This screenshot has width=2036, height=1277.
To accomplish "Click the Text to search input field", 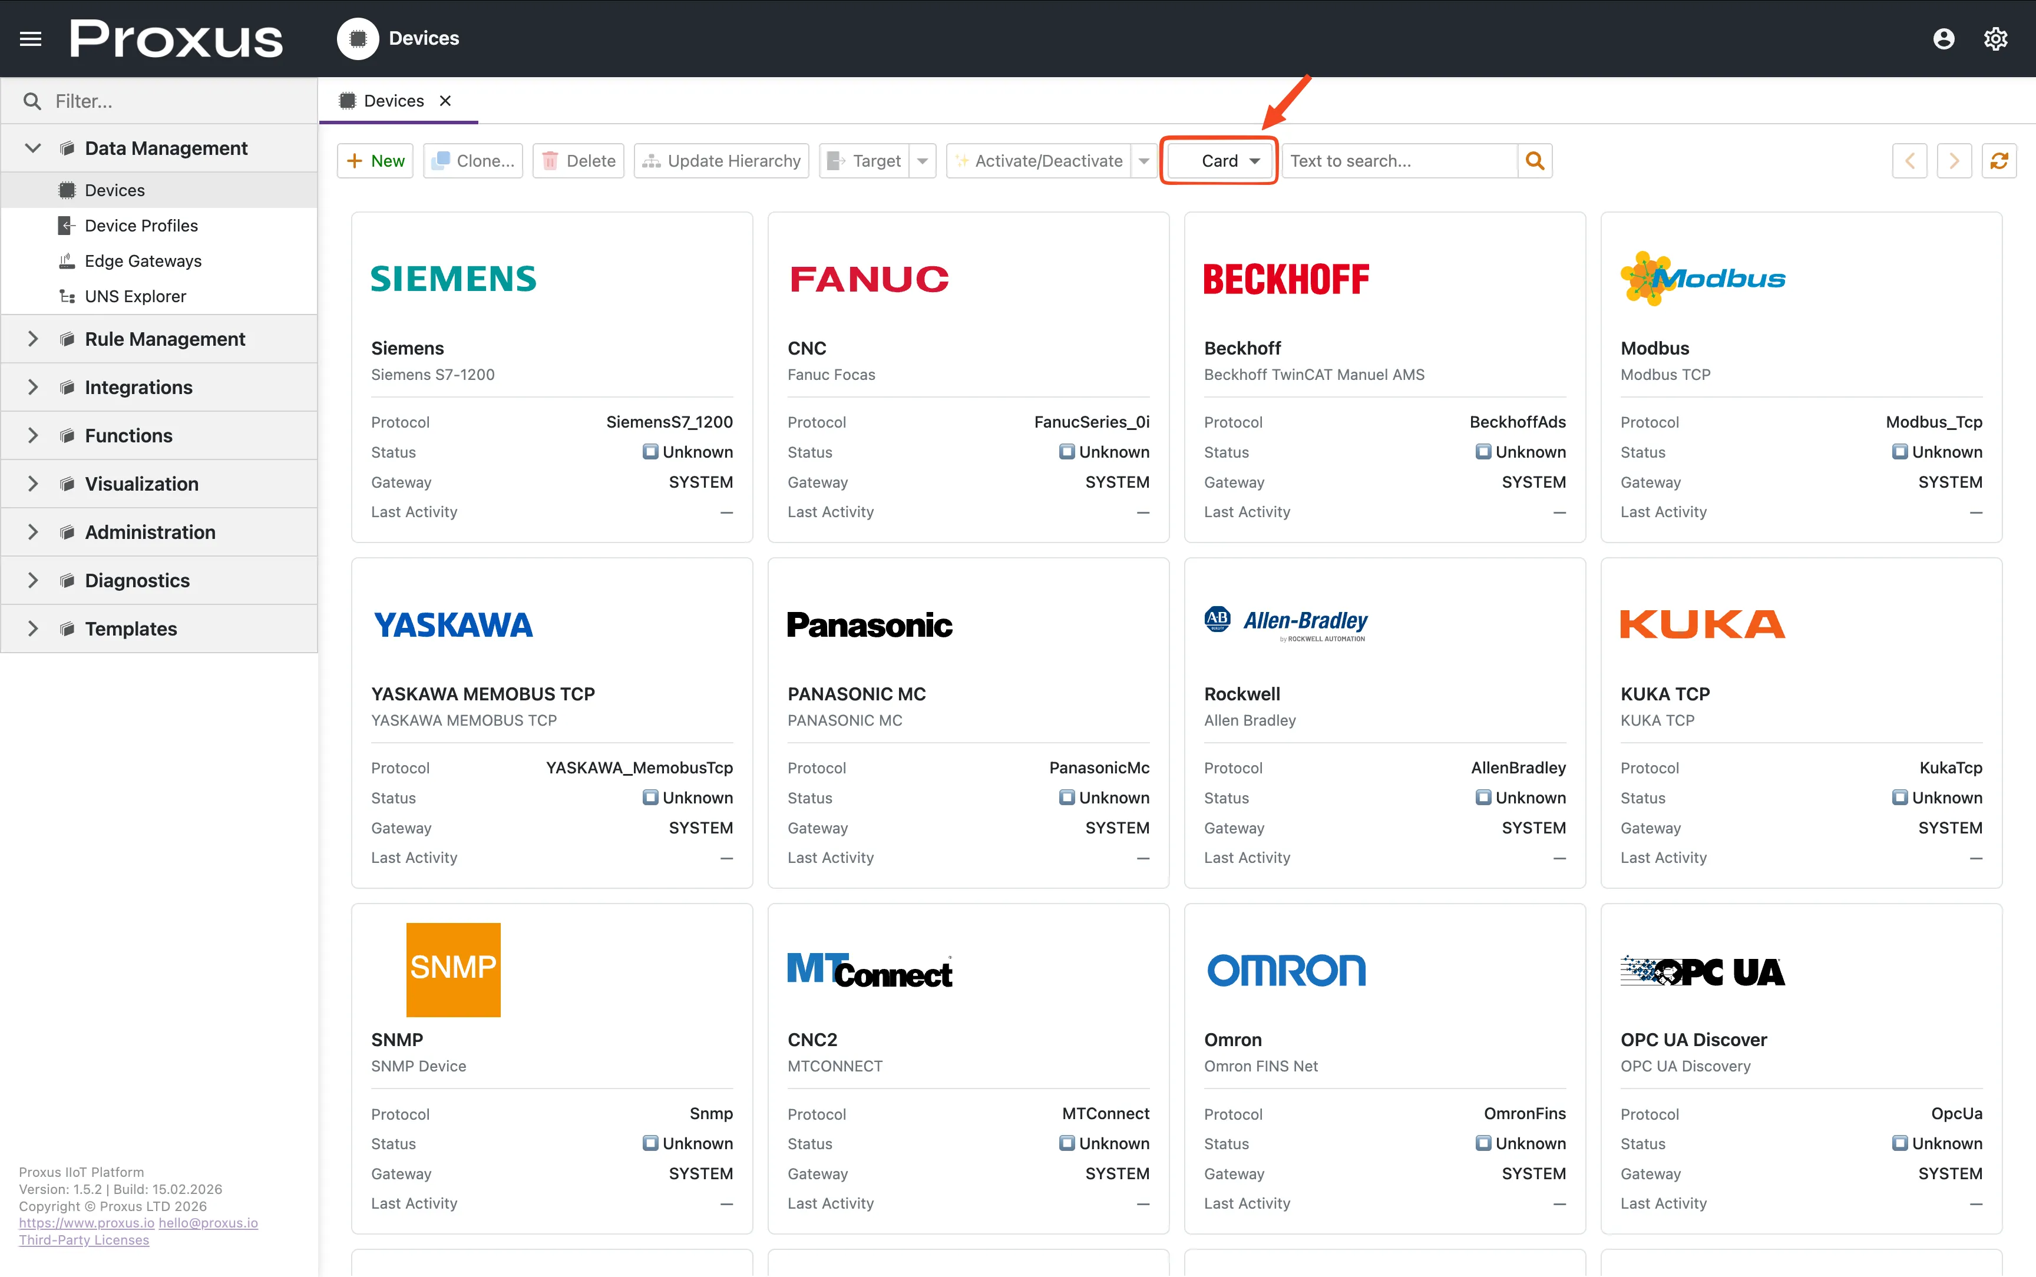I will click(x=1393, y=160).
